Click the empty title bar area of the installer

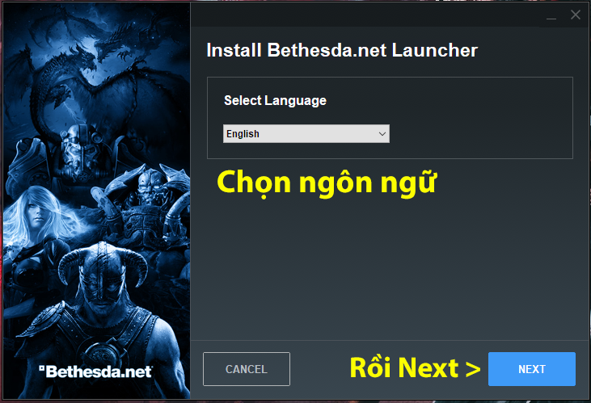tap(365, 15)
